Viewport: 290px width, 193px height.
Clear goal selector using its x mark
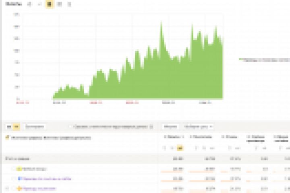pos(211,127)
